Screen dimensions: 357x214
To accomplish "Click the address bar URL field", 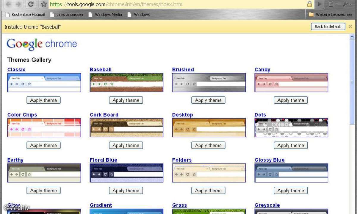I will click(178, 4).
